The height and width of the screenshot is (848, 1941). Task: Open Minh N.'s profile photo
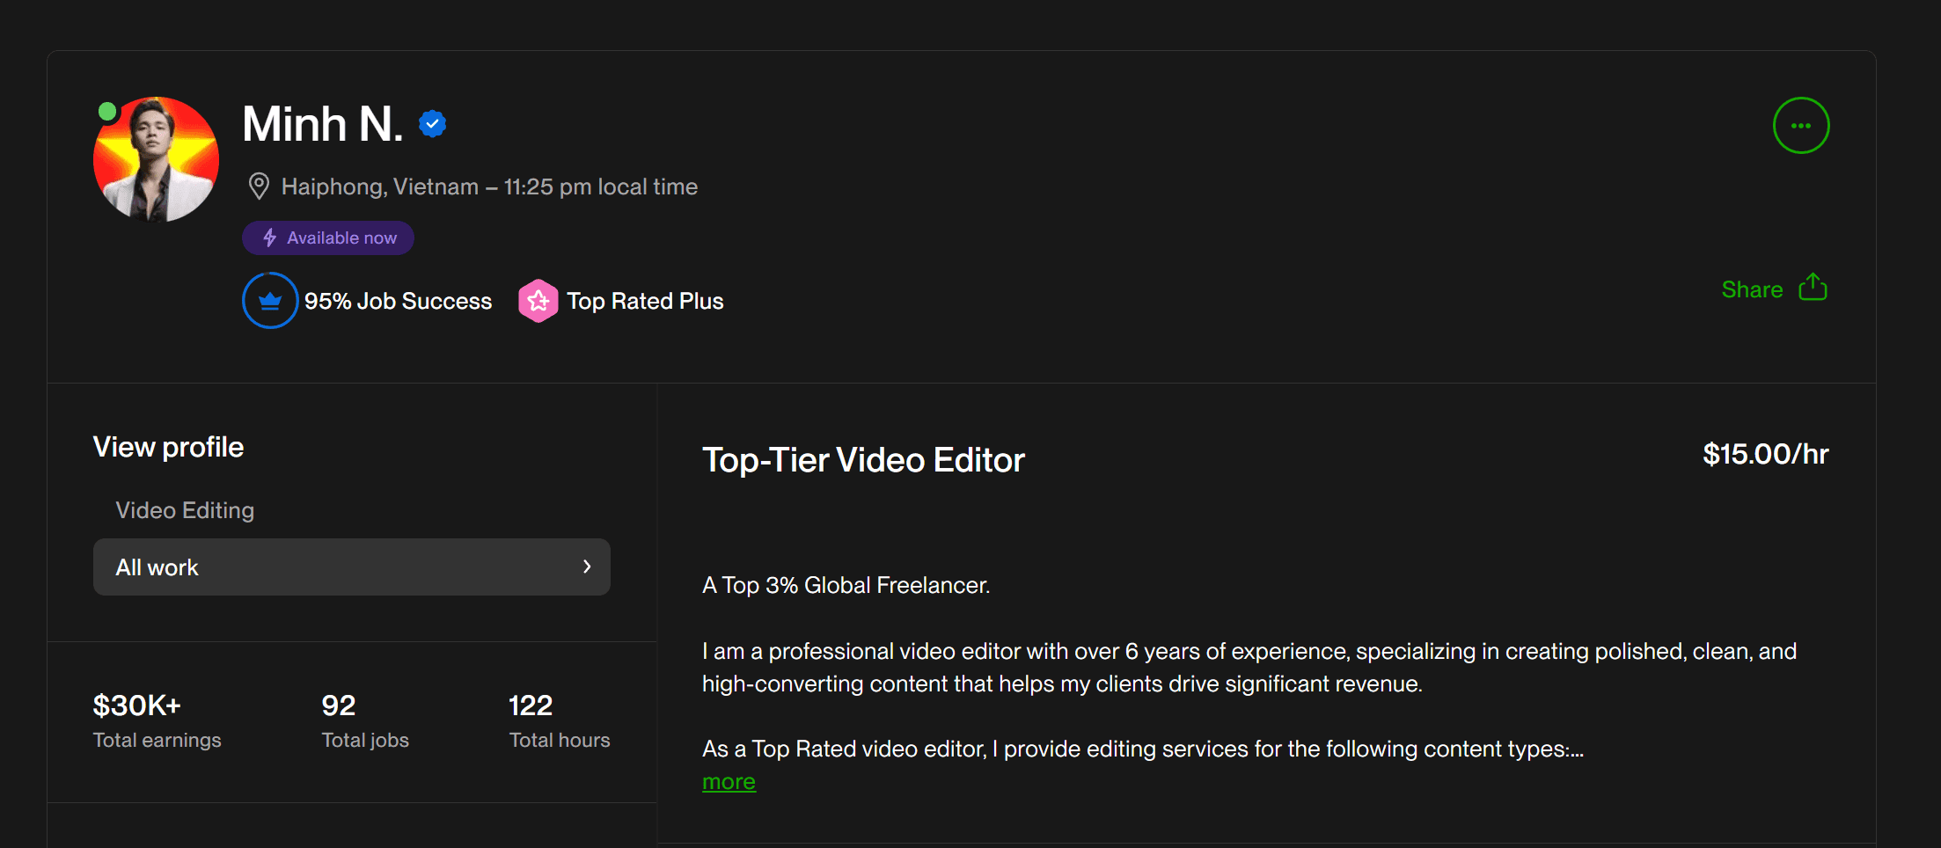[x=157, y=160]
